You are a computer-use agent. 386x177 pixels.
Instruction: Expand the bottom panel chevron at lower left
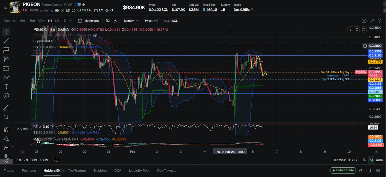pos(6,162)
